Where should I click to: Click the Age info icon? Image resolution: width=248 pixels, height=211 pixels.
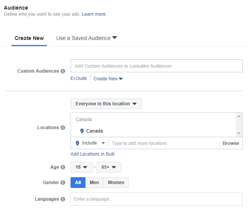pos(63,167)
